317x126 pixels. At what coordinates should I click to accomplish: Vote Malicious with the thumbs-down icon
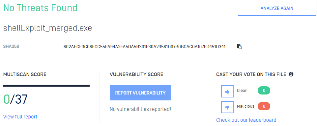(x=227, y=107)
